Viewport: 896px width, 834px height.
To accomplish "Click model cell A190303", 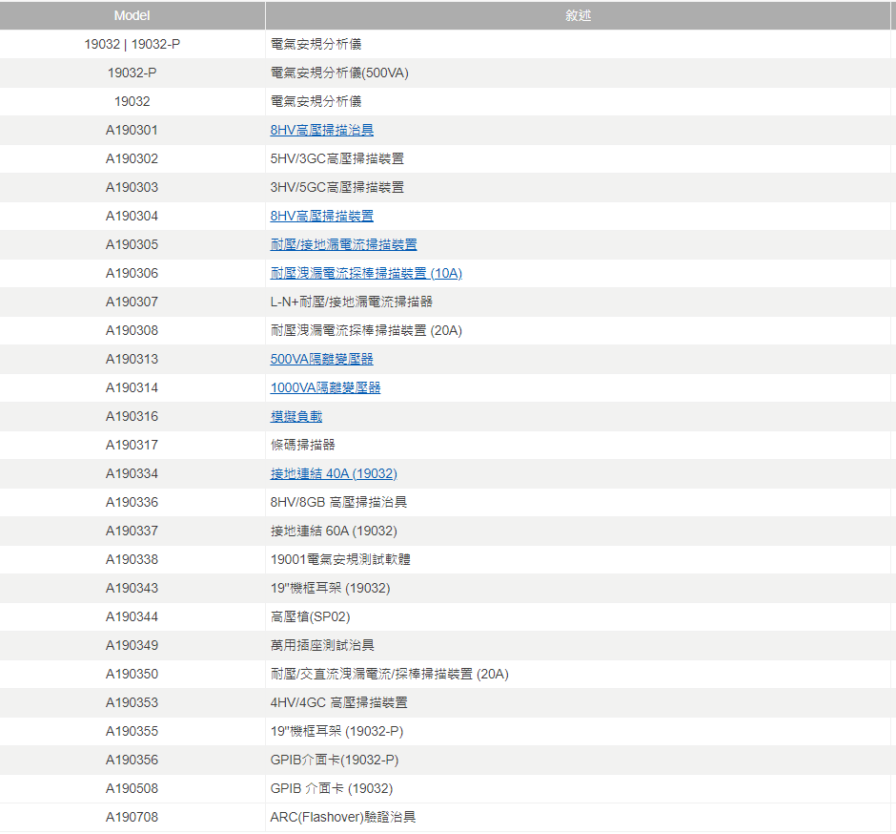I will point(132,187).
